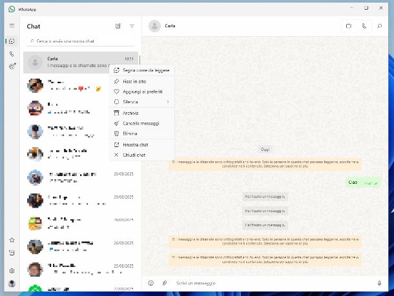The height and width of the screenshot is (296, 394).
Task: Open the Status updates icon
Action: click(12, 66)
